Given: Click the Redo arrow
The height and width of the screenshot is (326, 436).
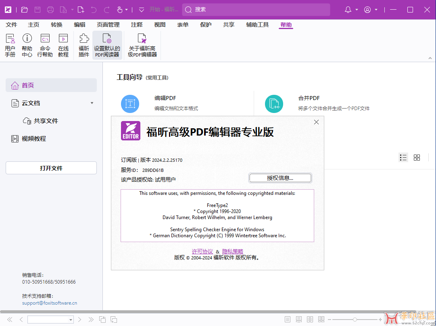Looking at the screenshot, I should tap(107, 10).
